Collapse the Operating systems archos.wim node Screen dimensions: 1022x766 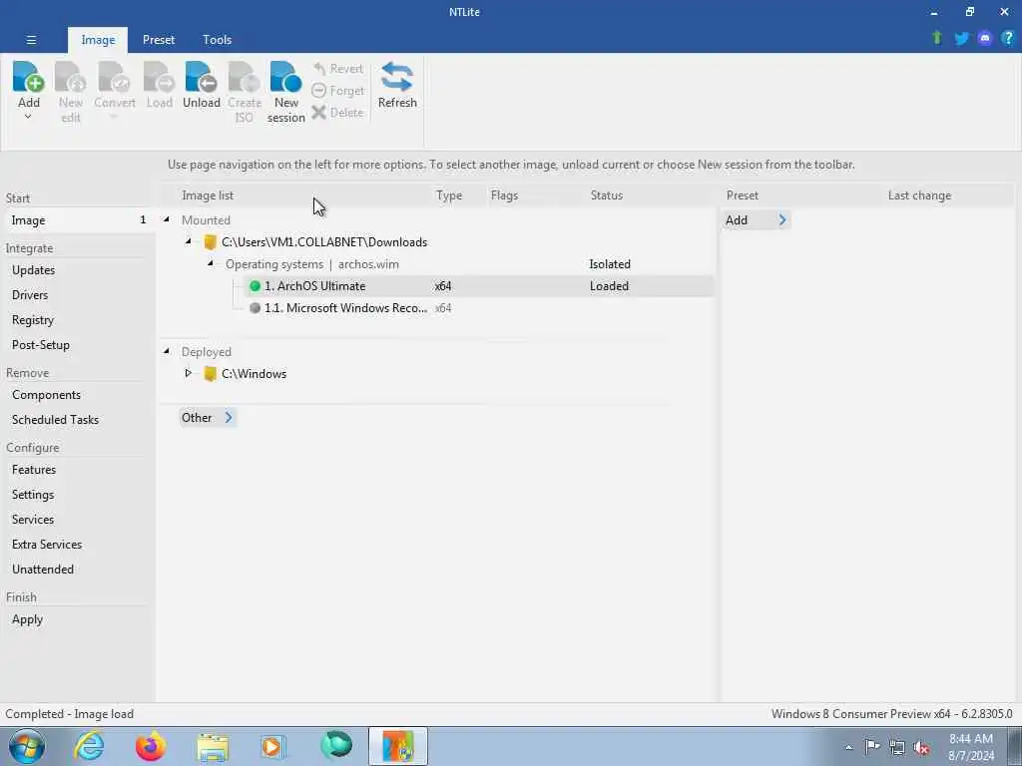[211, 263]
